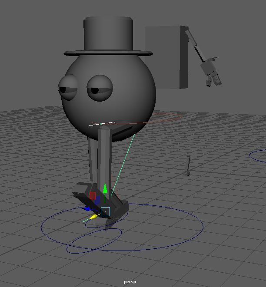
Task: Click the yellow active-axis cone handle
Action: point(94,217)
